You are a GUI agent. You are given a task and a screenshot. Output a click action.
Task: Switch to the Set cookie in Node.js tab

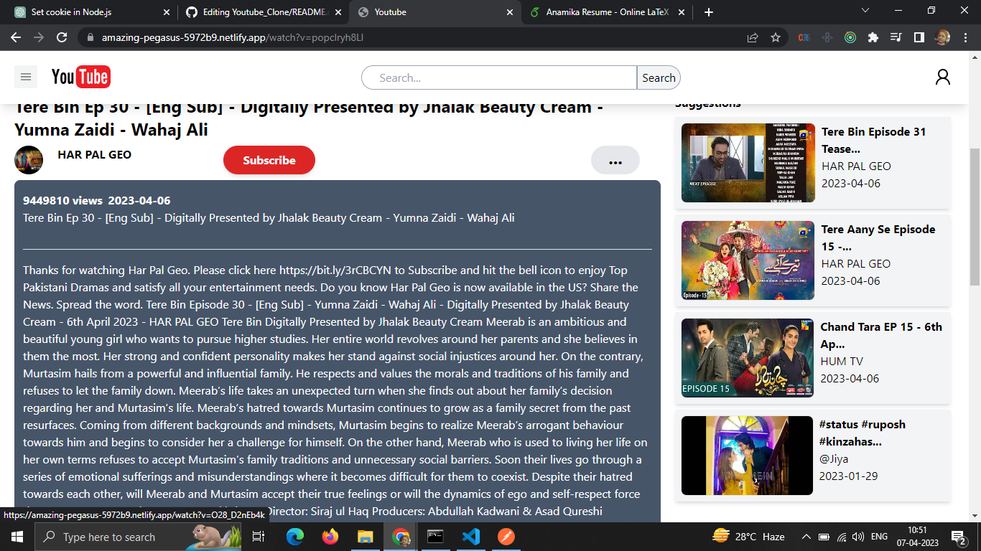tap(86, 11)
